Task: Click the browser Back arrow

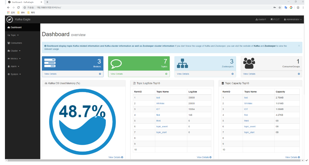Action: click(x=8, y=7)
